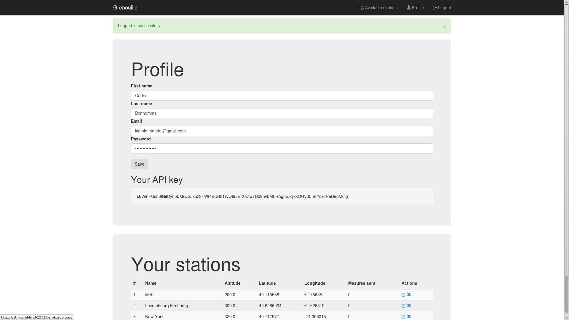The image size is (569, 320).
Task: Open Available stations in navbar
Action: click(378, 8)
